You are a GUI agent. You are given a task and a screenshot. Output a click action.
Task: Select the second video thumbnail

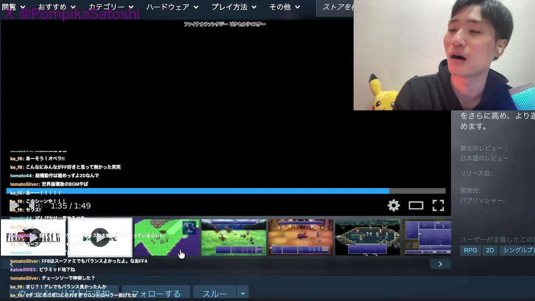pyautogui.click(x=100, y=237)
